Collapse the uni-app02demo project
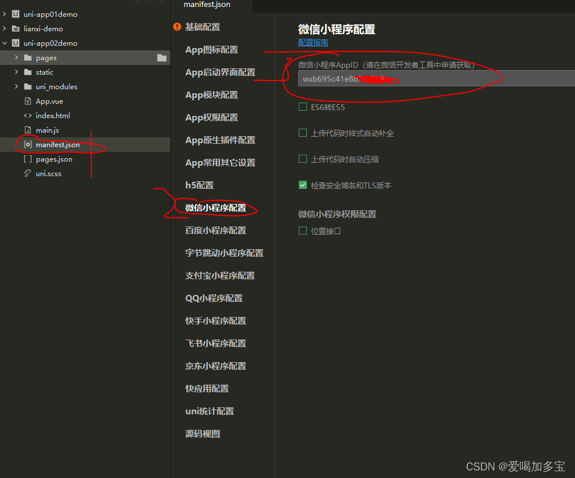This screenshot has height=478, width=575. 5,43
